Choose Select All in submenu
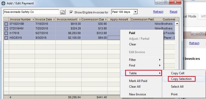 pos(184,87)
